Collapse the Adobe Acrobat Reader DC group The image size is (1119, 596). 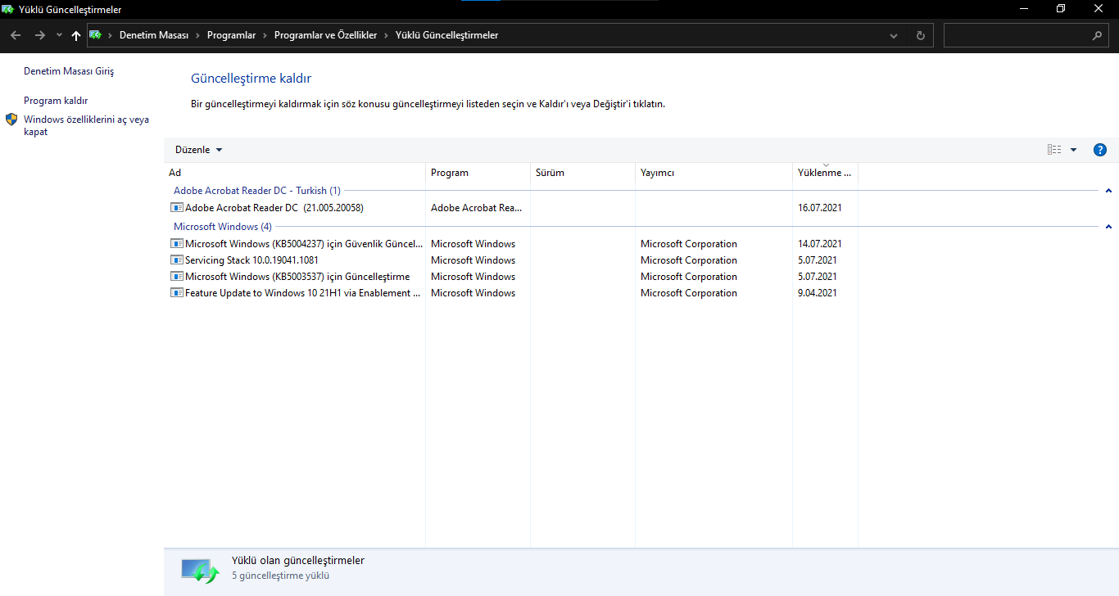click(1108, 191)
